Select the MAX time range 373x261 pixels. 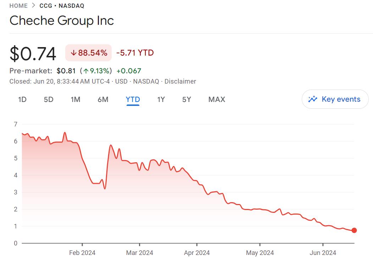pos(217,100)
